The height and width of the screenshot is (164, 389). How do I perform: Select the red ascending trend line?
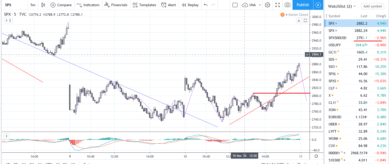(269, 101)
